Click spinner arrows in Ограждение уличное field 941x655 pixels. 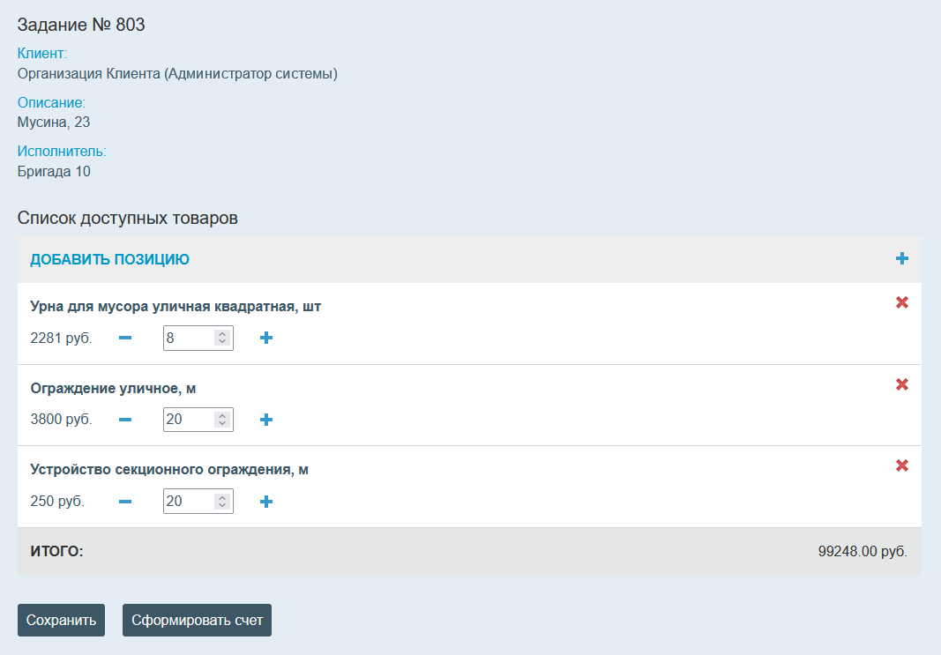tap(222, 421)
